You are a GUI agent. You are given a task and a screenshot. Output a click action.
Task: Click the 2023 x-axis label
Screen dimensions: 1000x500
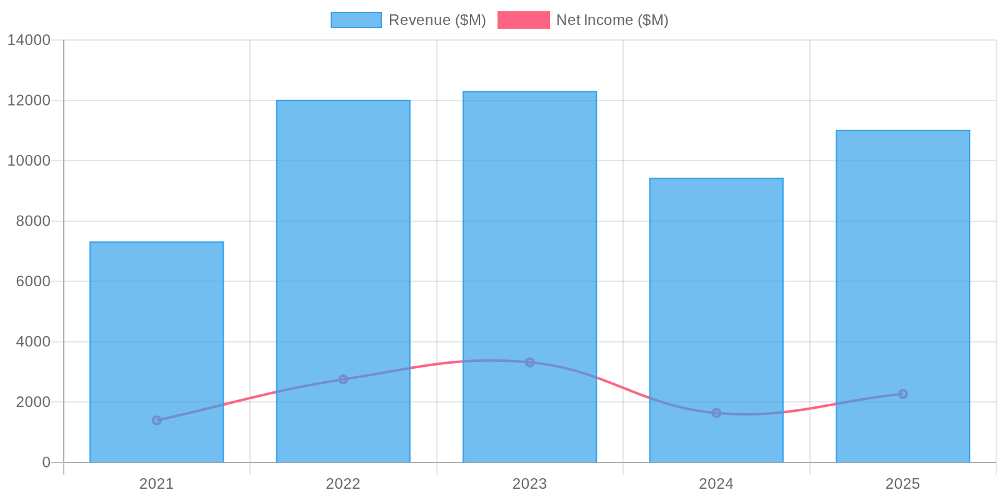(x=529, y=484)
